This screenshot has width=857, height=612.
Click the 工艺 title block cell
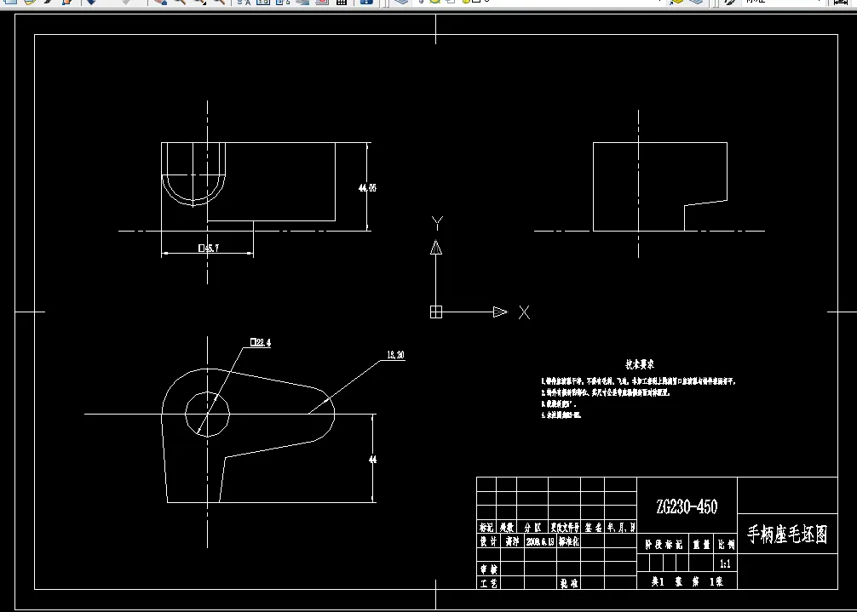pyautogui.click(x=489, y=583)
